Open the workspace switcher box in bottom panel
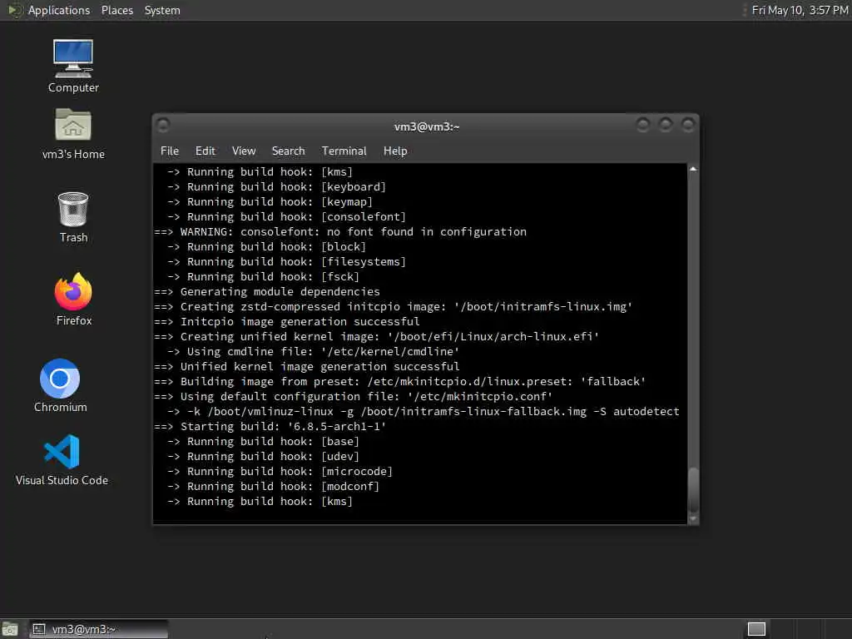The image size is (852, 639). [x=756, y=629]
